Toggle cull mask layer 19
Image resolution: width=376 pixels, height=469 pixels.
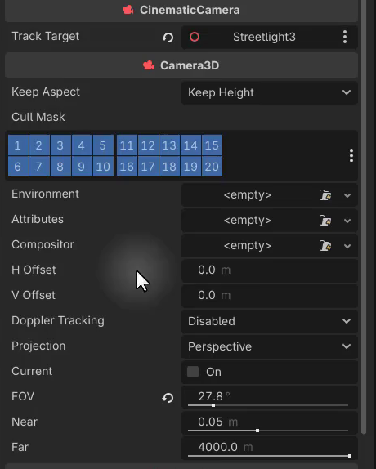tap(190, 167)
